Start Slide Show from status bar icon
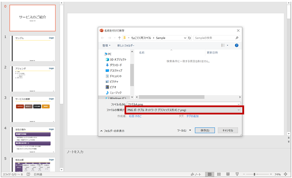This screenshot has height=178, width=292. click(x=237, y=174)
